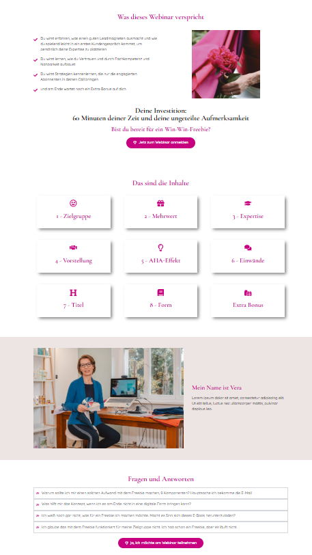Click the gift icon above Mehrwert

(x=160, y=203)
